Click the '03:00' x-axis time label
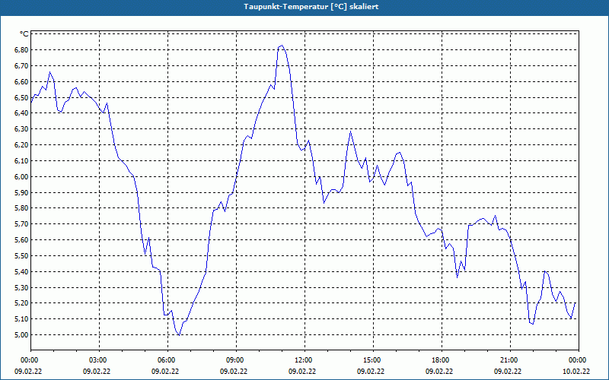 98,360
